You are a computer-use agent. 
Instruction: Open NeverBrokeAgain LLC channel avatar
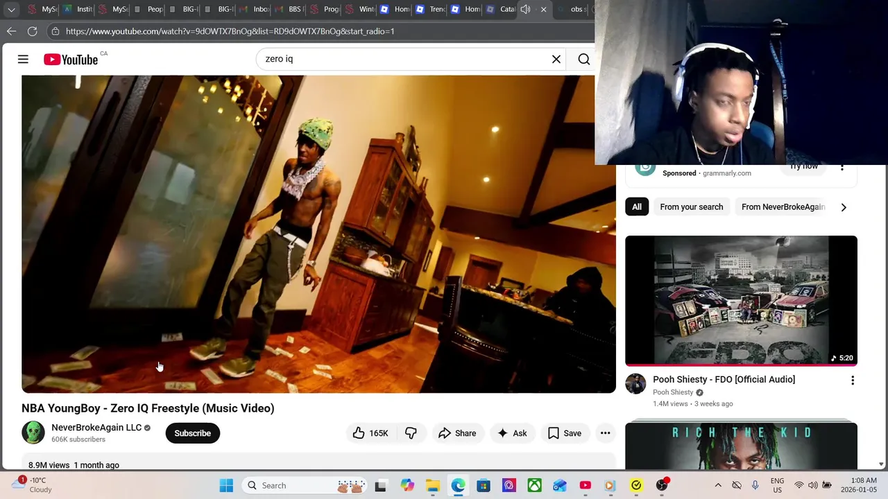click(x=33, y=432)
